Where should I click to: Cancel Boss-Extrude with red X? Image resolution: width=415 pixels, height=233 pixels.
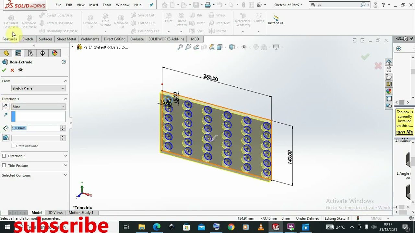pos(12,70)
